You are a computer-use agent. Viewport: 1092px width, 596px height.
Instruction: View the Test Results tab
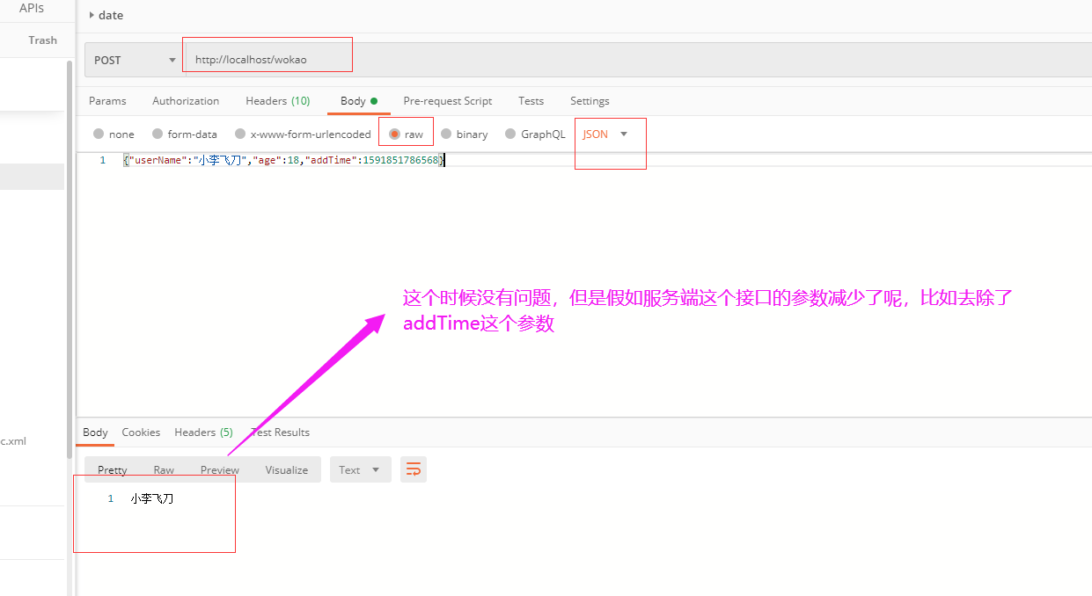click(279, 432)
